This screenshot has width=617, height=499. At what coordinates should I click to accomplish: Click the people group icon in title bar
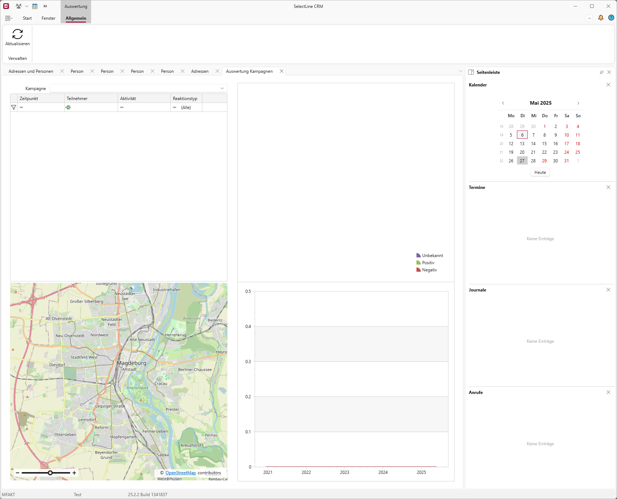pos(19,6)
